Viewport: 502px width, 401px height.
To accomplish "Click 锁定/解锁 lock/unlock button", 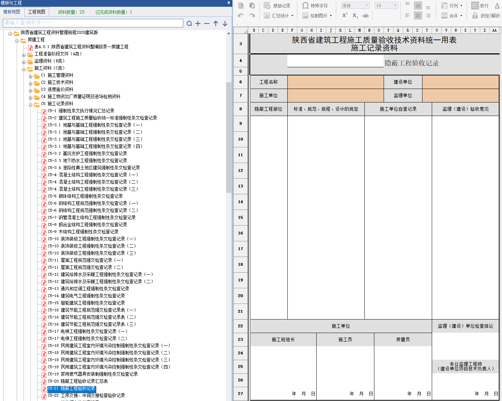I will [486, 16].
